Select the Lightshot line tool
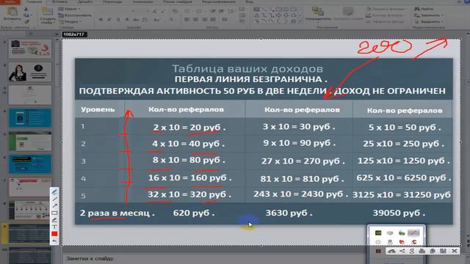The width and height of the screenshot is (470, 264). [54, 199]
